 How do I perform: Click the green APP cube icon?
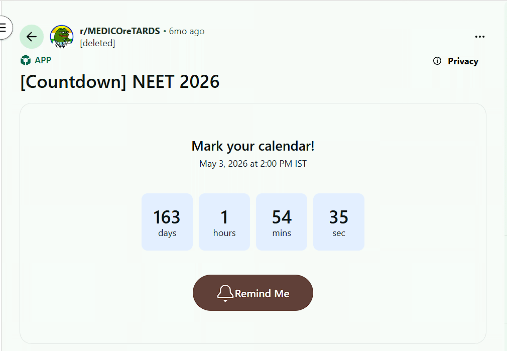(x=25, y=60)
